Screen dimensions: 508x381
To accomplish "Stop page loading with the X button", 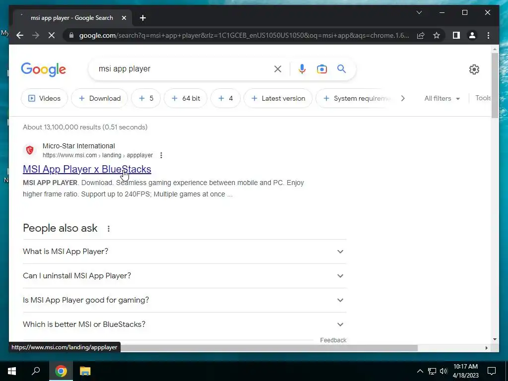I will point(52,35).
